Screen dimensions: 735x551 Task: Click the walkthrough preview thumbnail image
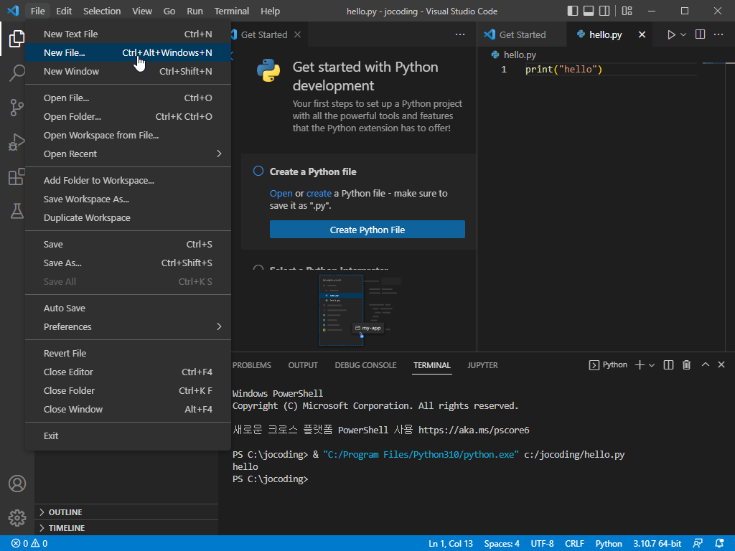360,310
